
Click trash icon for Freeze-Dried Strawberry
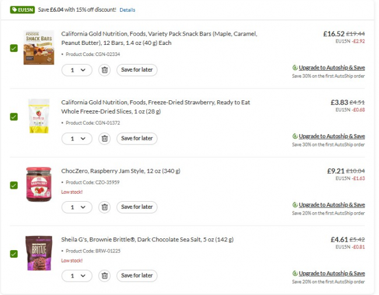(x=104, y=139)
